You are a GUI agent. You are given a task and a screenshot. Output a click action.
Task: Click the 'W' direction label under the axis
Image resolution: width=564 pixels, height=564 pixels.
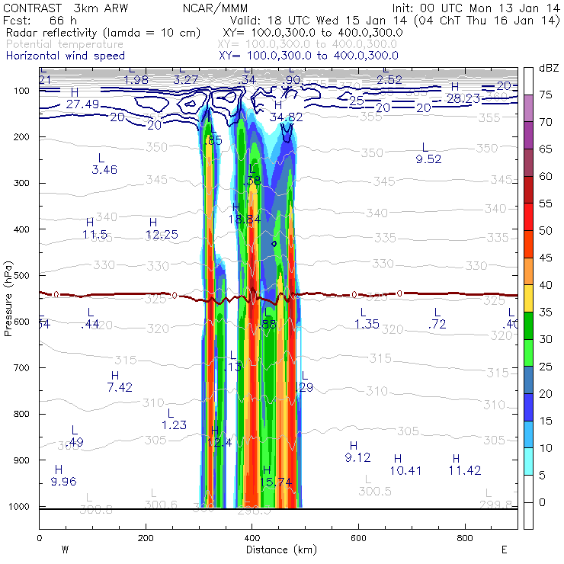point(65,550)
